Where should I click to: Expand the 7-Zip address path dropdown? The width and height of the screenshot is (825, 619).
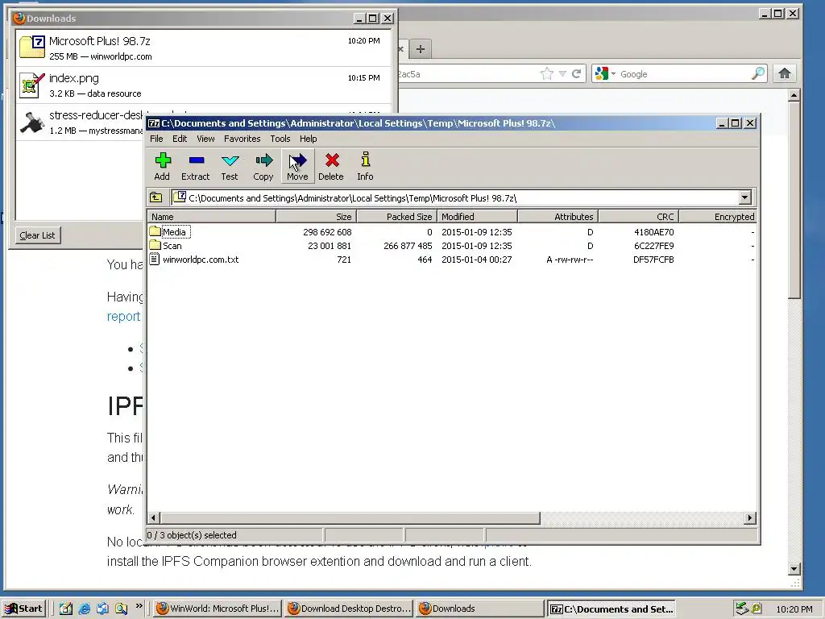744,198
